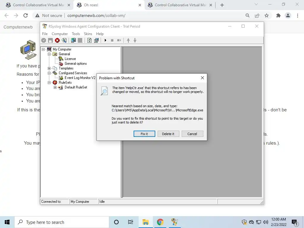Click the move up arrow toolbar icon

pyautogui.click(x=128, y=40)
